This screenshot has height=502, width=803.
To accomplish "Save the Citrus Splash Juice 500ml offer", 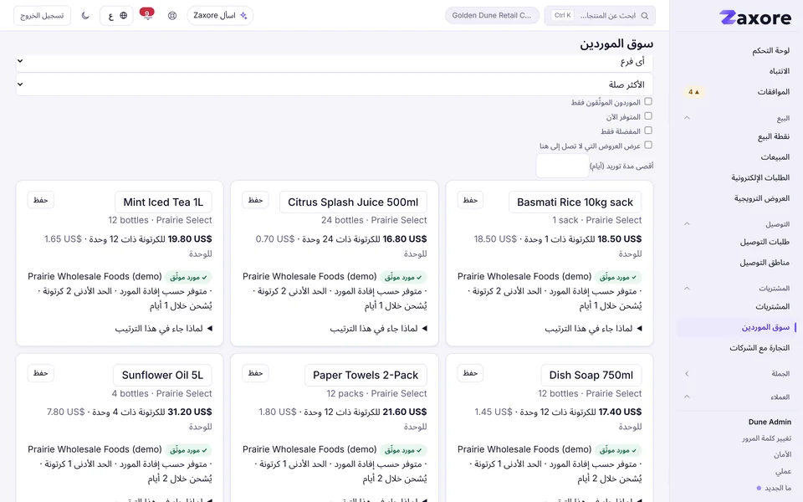I will pos(255,200).
